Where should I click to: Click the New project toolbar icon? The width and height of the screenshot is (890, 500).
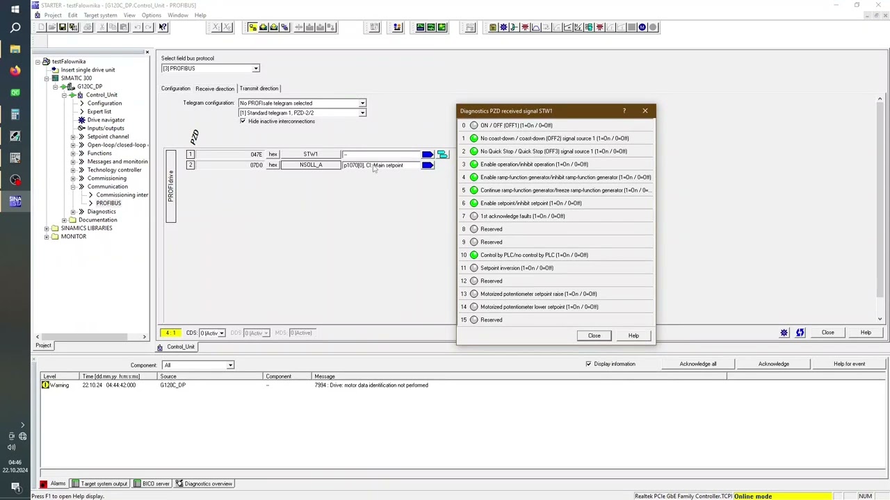pyautogui.click(x=42, y=27)
